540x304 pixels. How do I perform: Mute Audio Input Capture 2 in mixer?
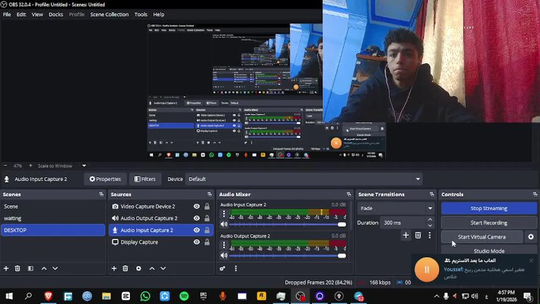pos(224,224)
